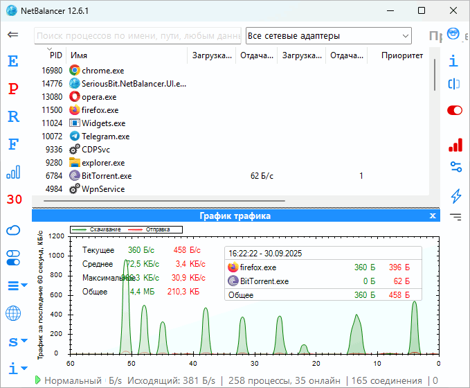This screenshot has width=470, height=388.
Task: Select the Widgets.exe process row
Action: (231, 123)
